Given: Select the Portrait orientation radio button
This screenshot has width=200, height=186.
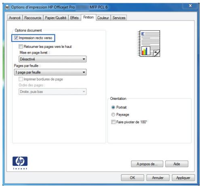Looking at the screenshot, I should pos(113,107).
